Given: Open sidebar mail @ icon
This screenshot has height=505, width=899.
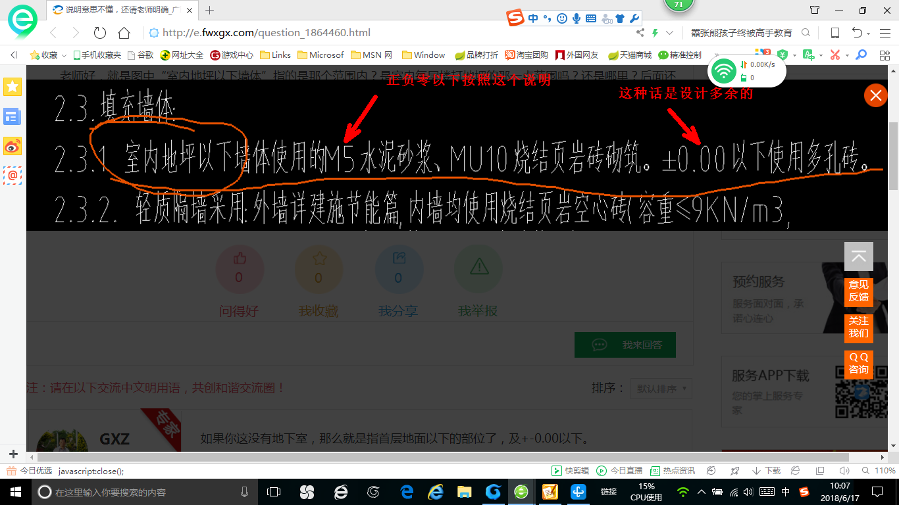Looking at the screenshot, I should coord(13,176).
